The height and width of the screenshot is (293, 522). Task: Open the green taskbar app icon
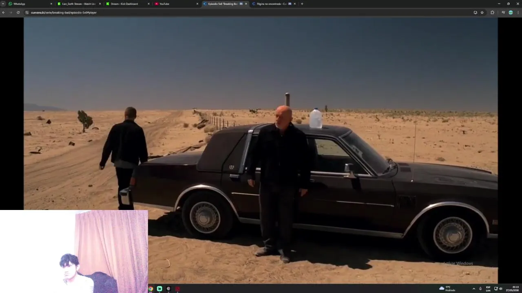(x=159, y=289)
